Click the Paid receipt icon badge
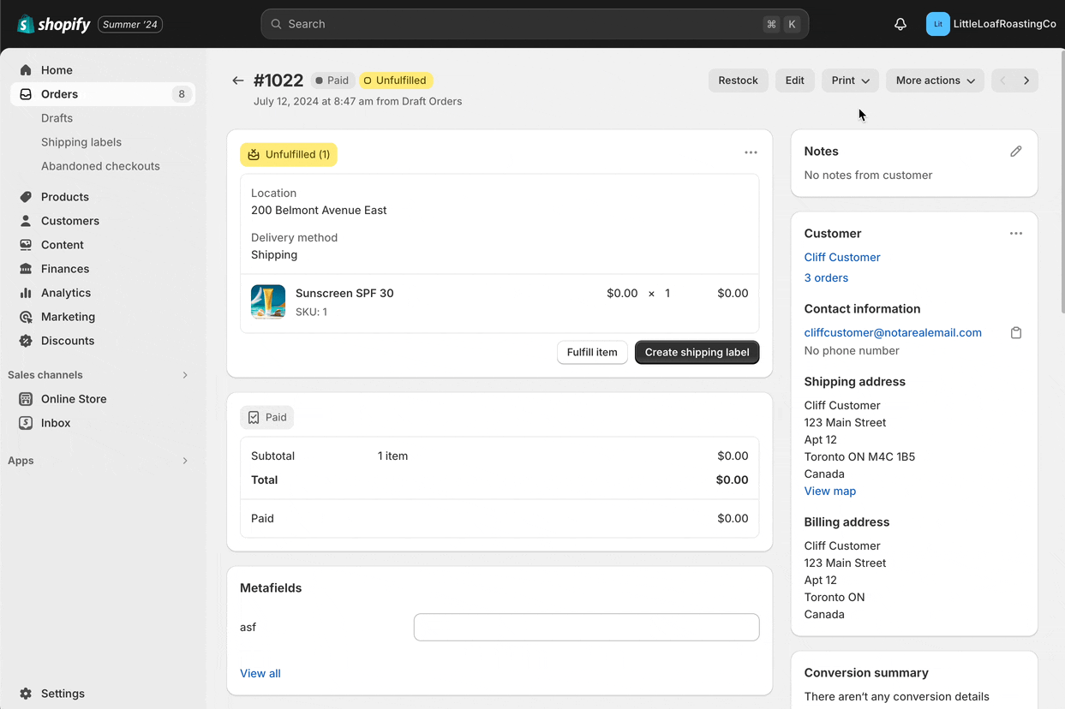Screen dimensions: 1065x709 pyautogui.click(x=266, y=418)
